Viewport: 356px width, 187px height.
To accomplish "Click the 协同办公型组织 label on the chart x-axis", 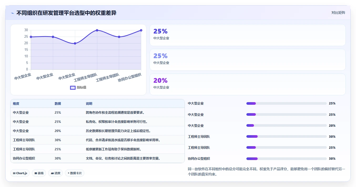I will 129,77.
